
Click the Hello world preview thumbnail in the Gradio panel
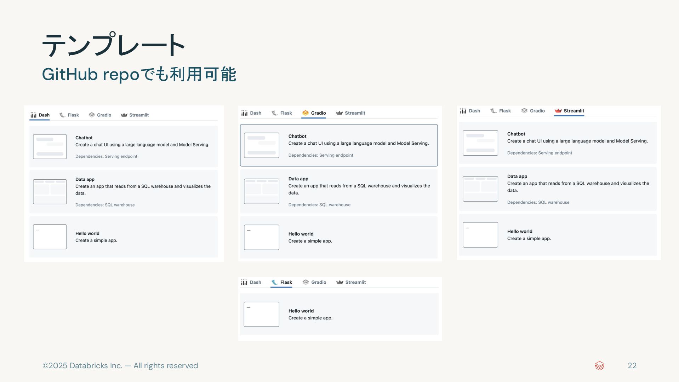click(262, 237)
